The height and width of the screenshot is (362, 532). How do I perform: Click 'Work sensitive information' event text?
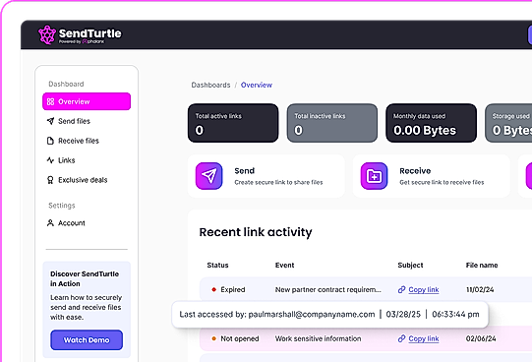click(318, 338)
